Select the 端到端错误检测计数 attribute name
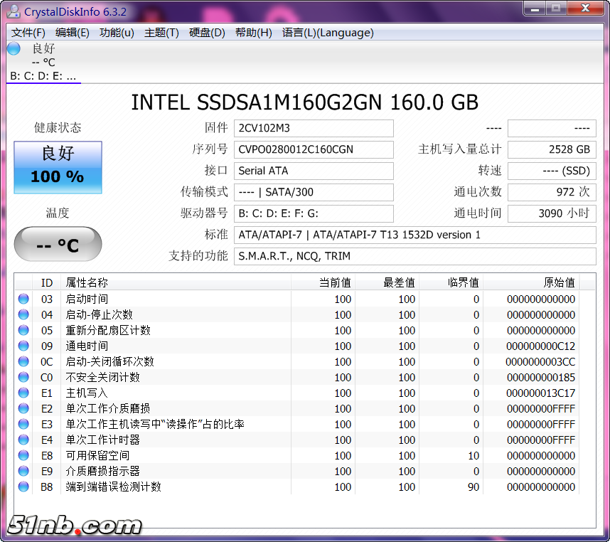The width and height of the screenshot is (610, 542). click(x=113, y=487)
